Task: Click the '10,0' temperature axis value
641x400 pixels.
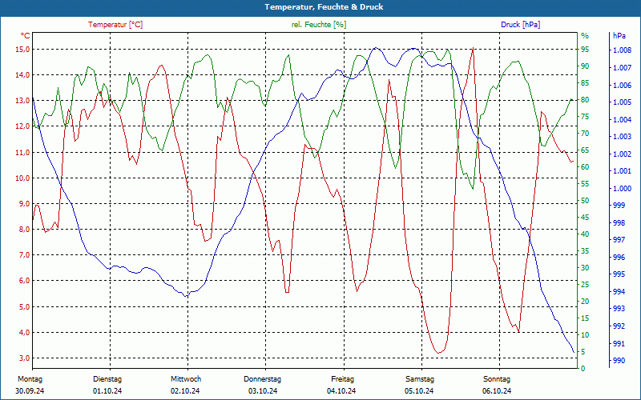Action: (x=22, y=178)
